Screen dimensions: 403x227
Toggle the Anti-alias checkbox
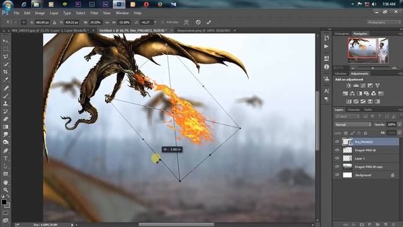[x=163, y=23]
